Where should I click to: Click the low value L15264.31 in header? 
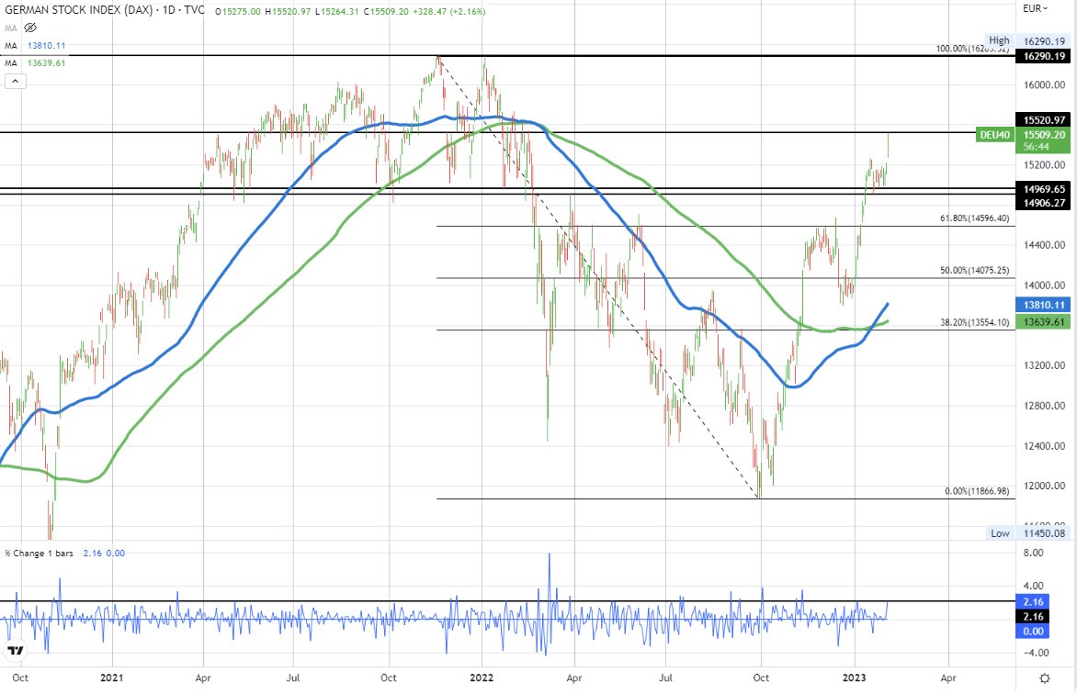(337, 12)
